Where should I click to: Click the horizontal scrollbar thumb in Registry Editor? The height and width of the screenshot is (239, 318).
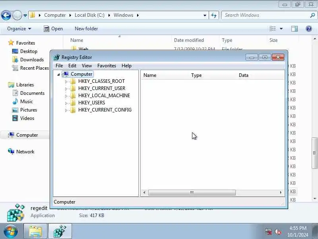192,192
